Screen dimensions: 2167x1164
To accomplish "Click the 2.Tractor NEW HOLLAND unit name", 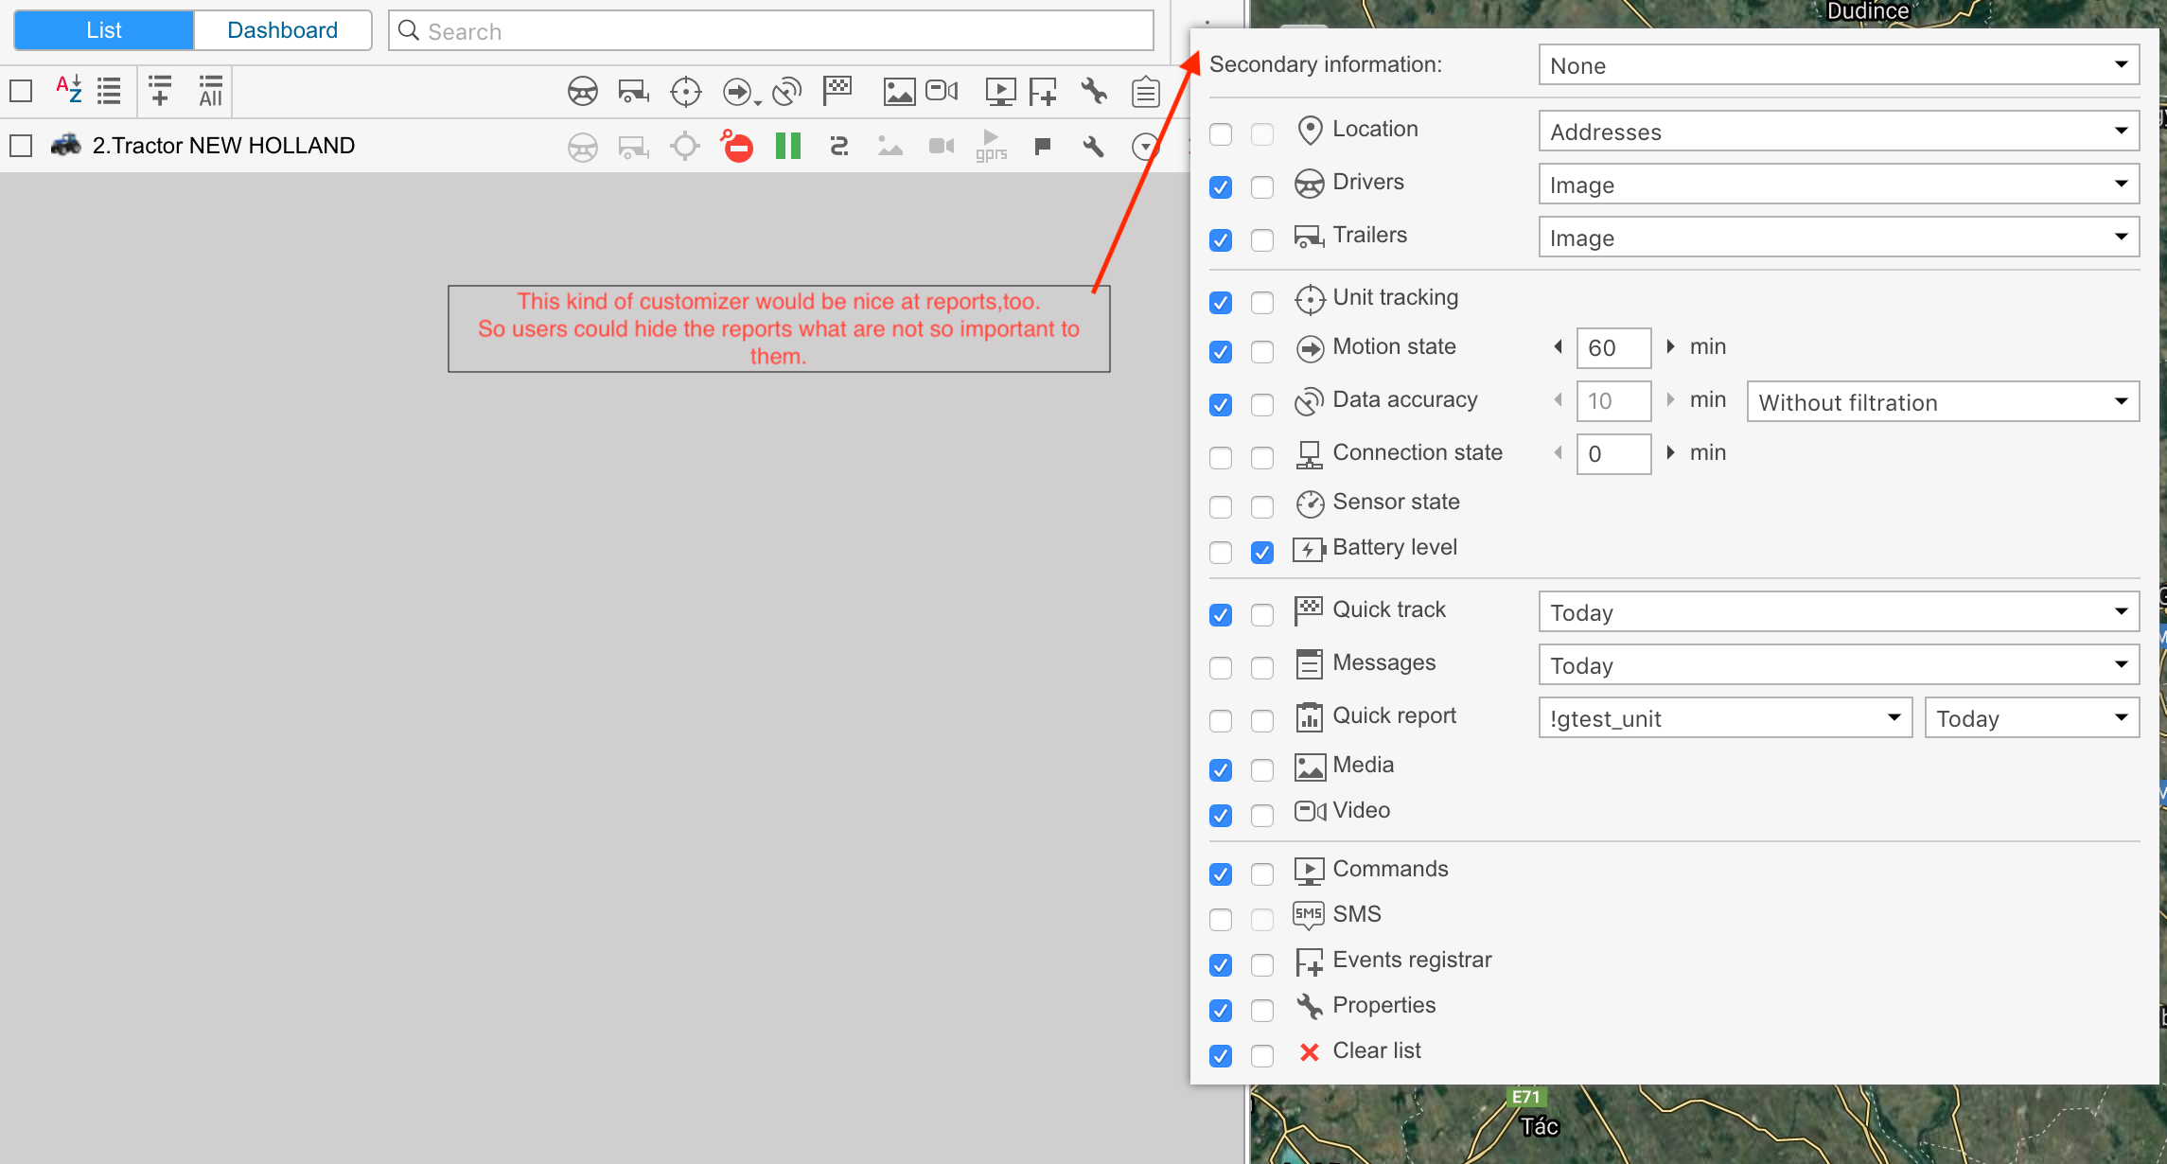I will click(x=223, y=146).
